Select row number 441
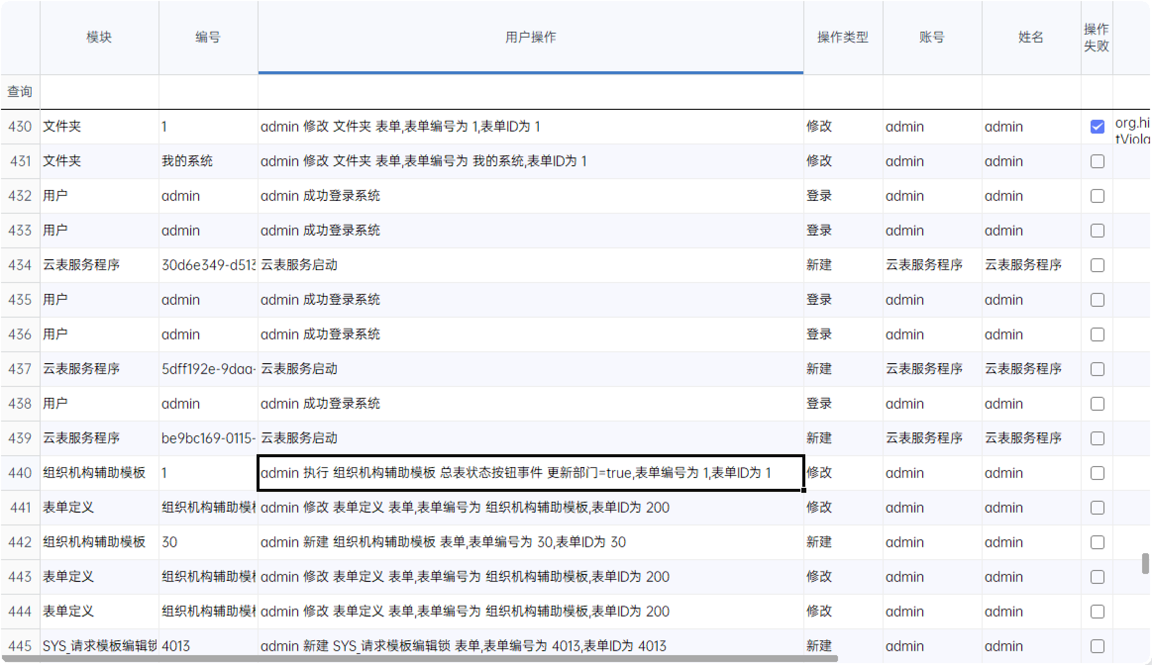The width and height of the screenshot is (1152, 665). coord(20,508)
